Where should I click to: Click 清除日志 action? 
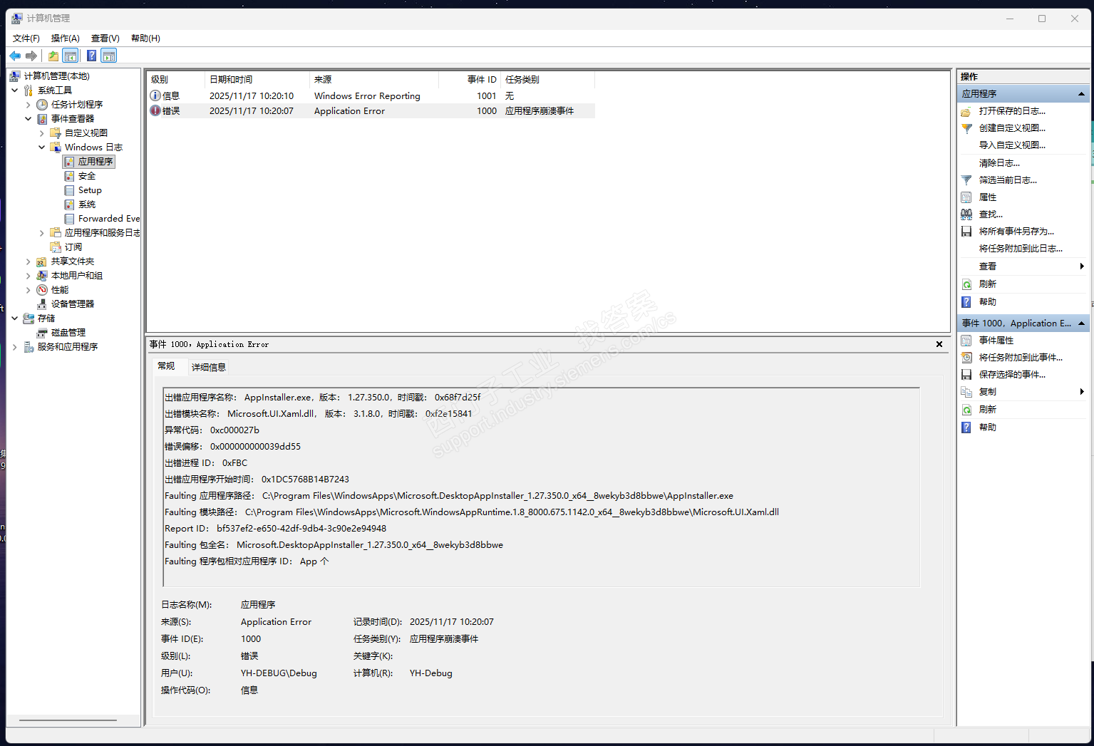point(999,163)
